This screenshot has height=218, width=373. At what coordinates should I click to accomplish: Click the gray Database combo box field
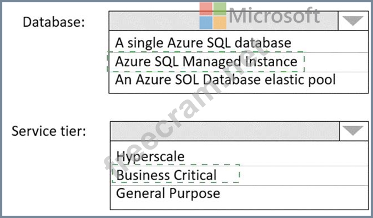(223, 21)
